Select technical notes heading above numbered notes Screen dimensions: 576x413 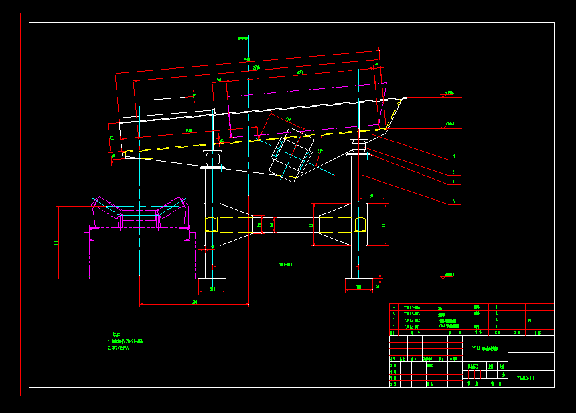pyautogui.click(x=116, y=335)
